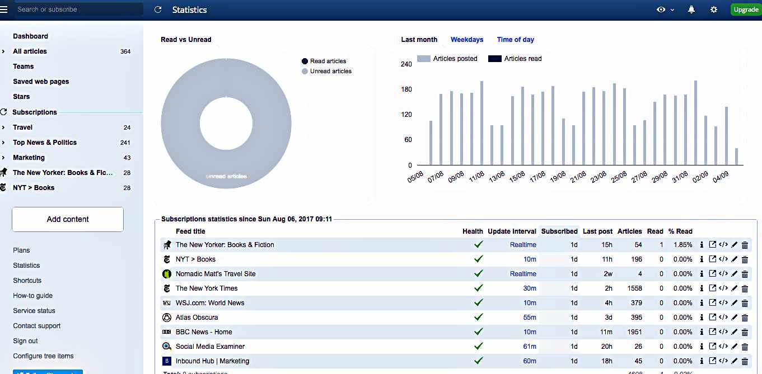
Task: Delete The New Yorker: Books & Fiction subscription
Action: pyautogui.click(x=745, y=245)
